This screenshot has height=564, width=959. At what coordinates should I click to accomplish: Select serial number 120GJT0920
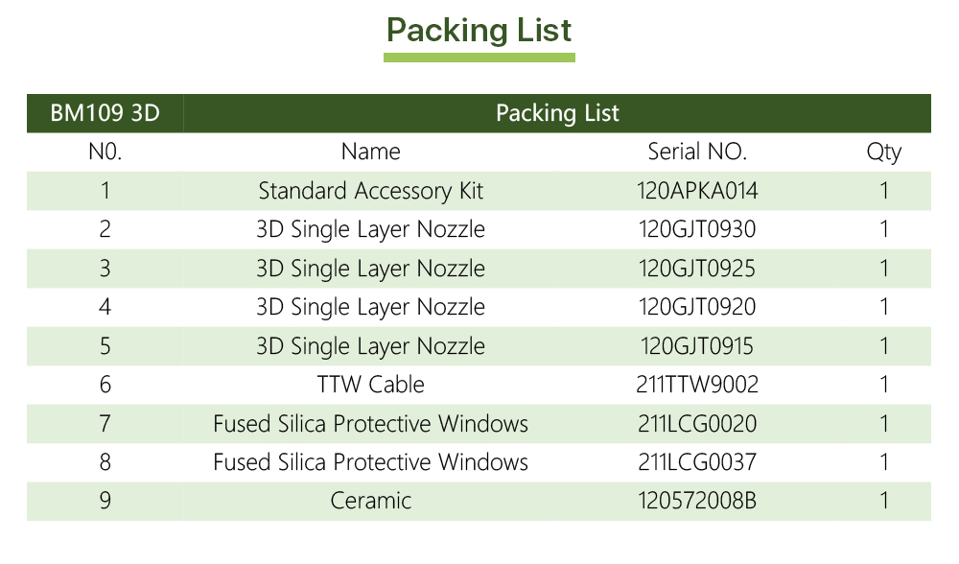697,307
